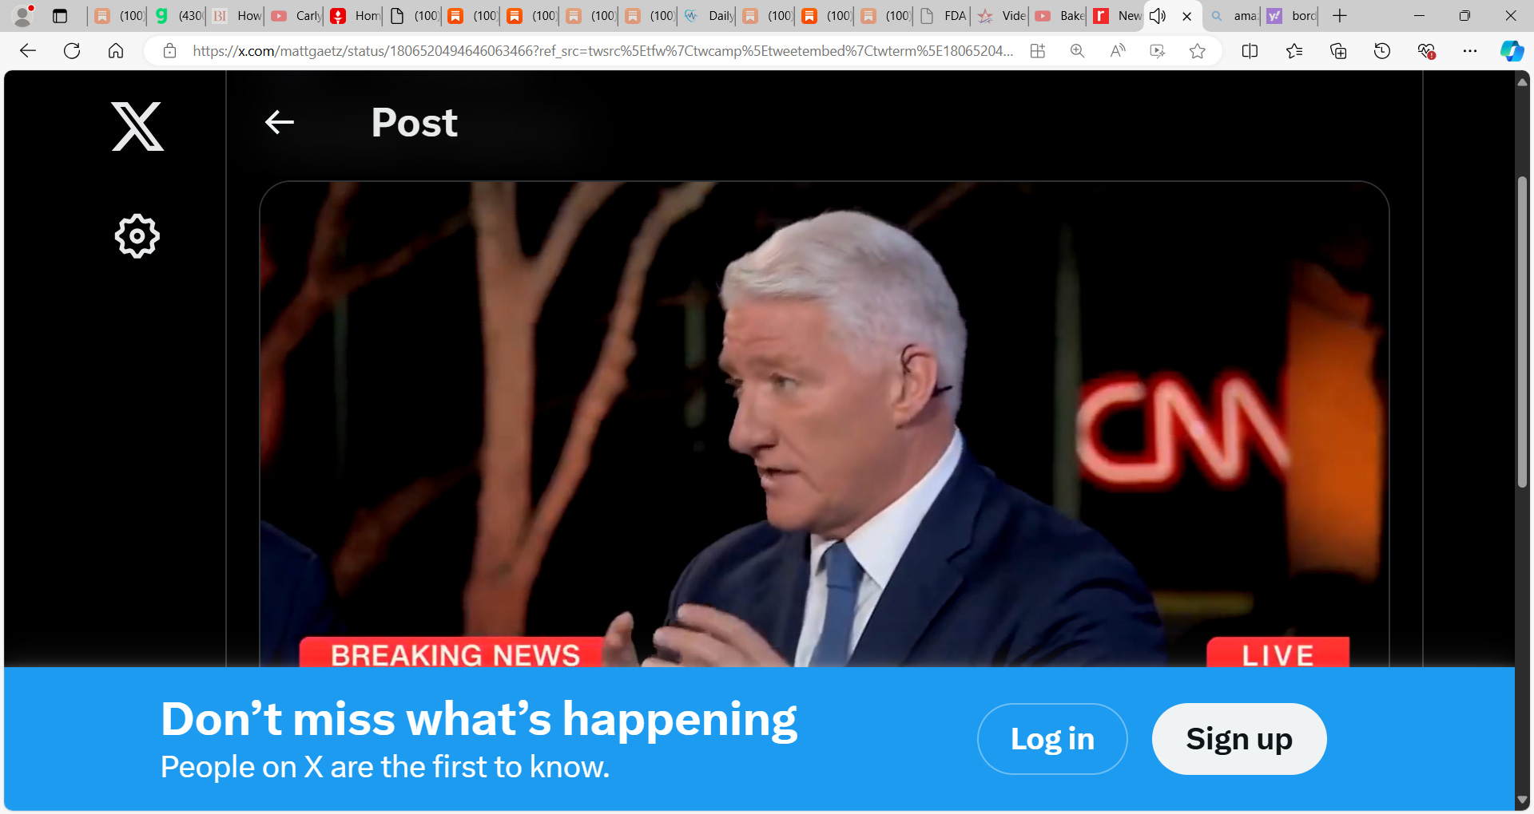Click the scrollbar up arrow
Screen dimensions: 1534x814
pos(1522,81)
